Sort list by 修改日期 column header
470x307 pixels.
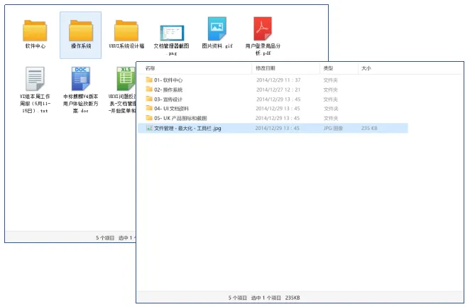266,68
